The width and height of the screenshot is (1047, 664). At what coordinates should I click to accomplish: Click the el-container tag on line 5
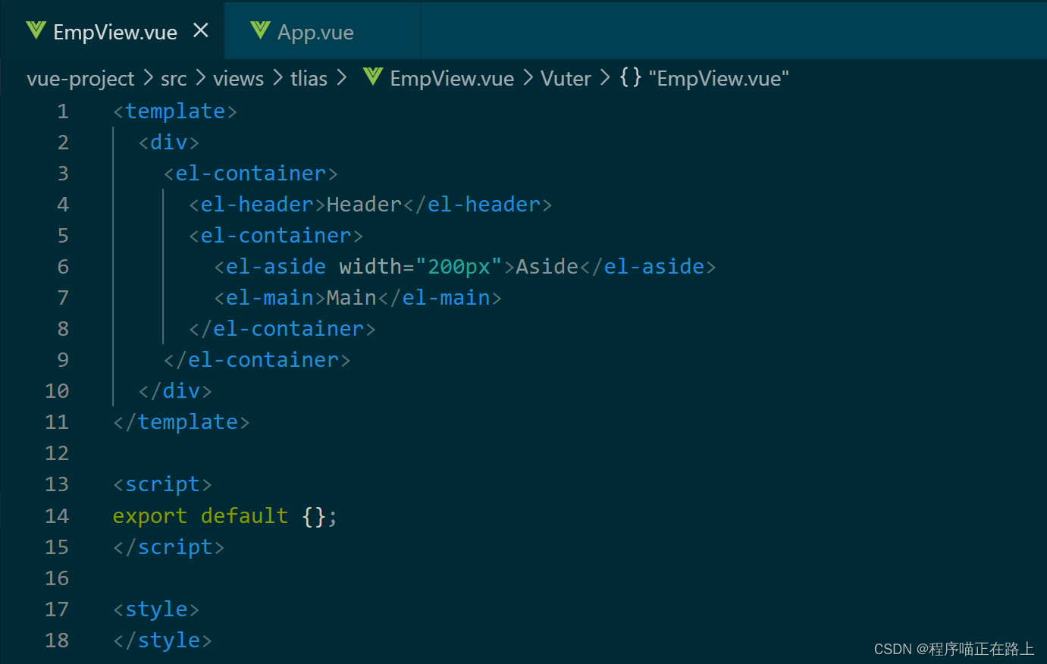pos(276,236)
